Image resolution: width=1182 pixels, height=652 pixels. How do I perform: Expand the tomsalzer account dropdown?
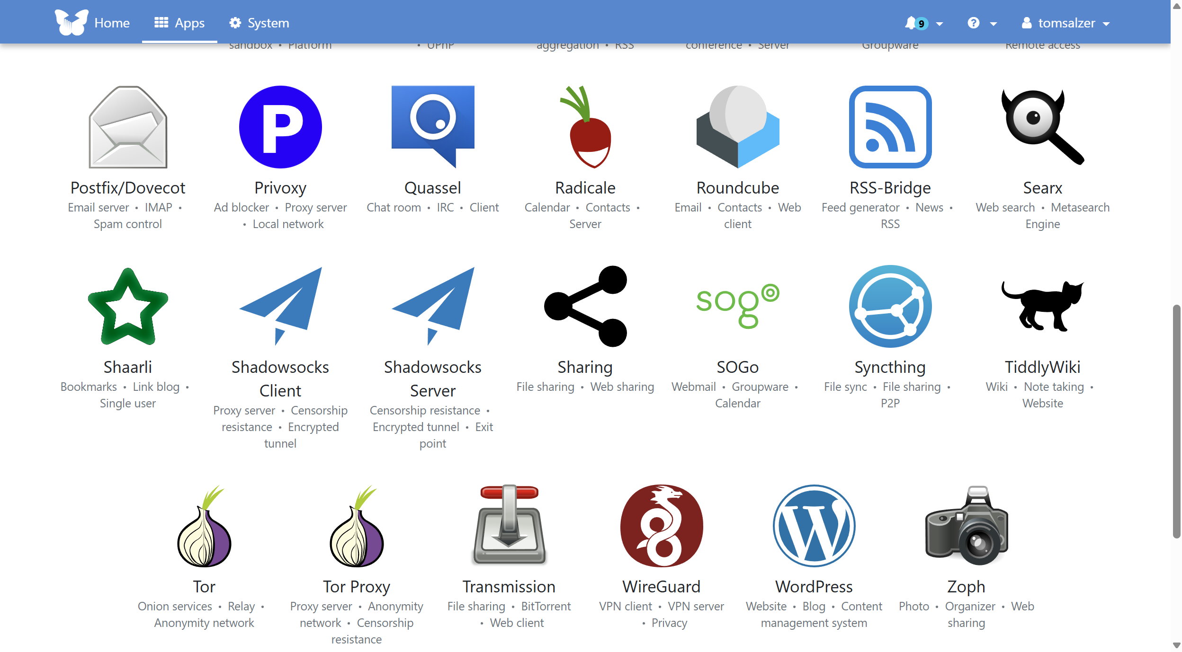pos(1066,23)
